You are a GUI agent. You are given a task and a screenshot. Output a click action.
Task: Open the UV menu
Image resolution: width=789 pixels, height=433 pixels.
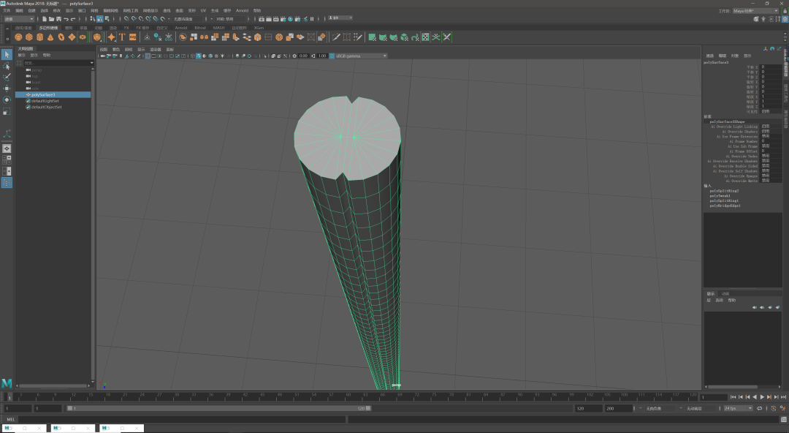click(203, 10)
